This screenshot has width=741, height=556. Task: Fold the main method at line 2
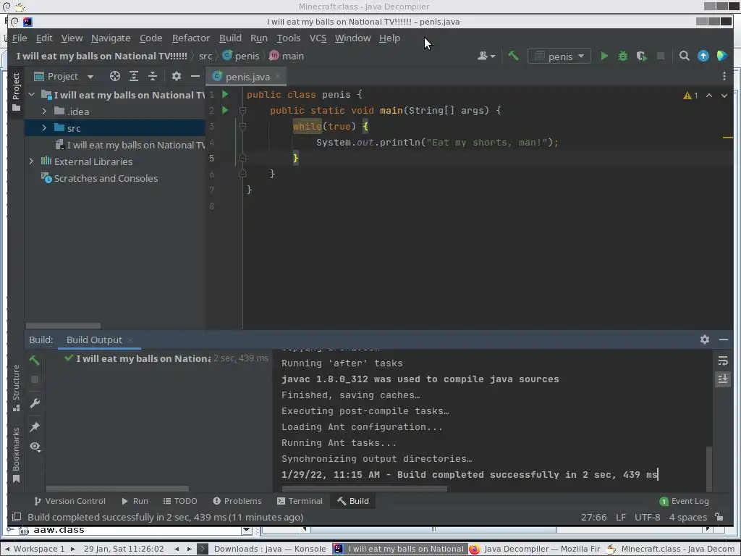coord(242,111)
